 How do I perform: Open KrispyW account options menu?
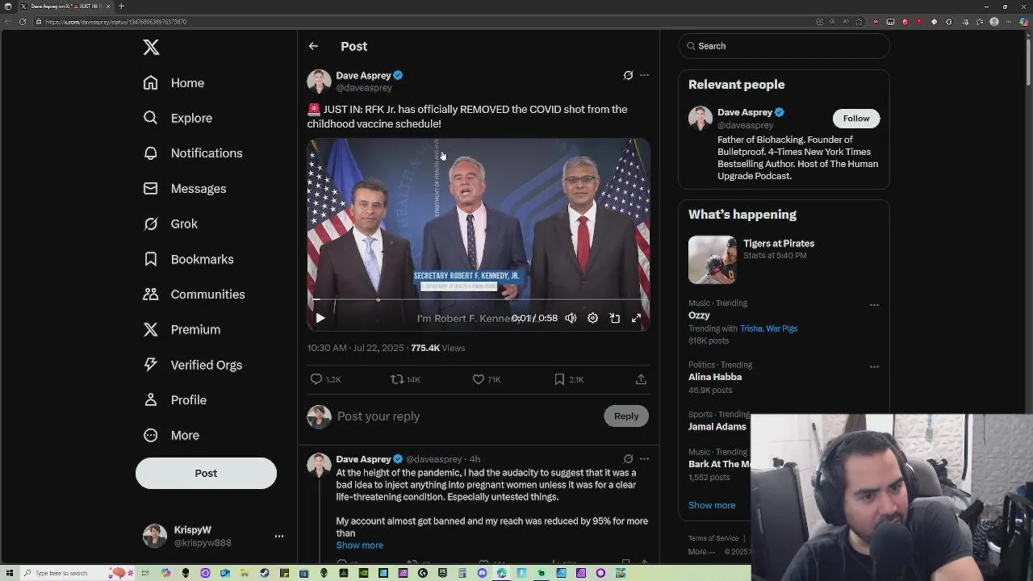click(x=278, y=536)
